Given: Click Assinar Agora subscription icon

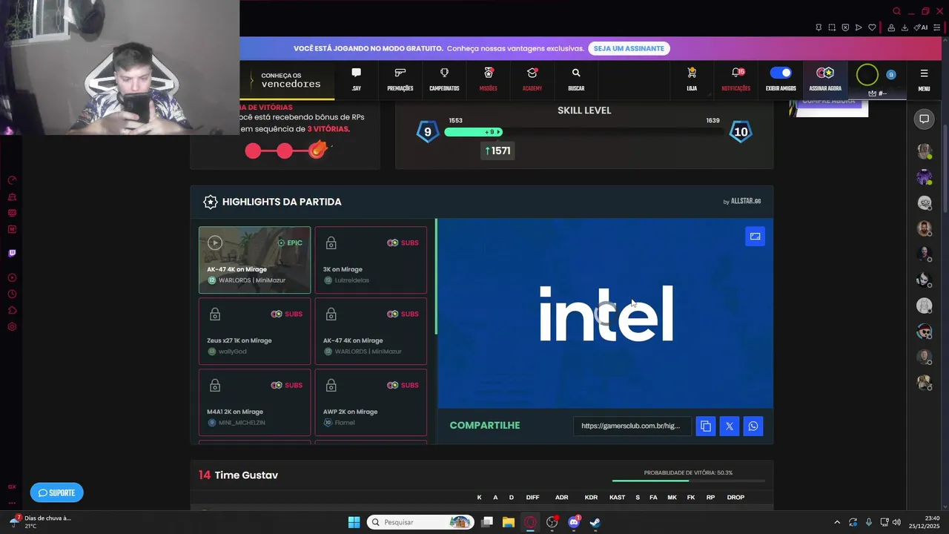Looking at the screenshot, I should tap(825, 79).
